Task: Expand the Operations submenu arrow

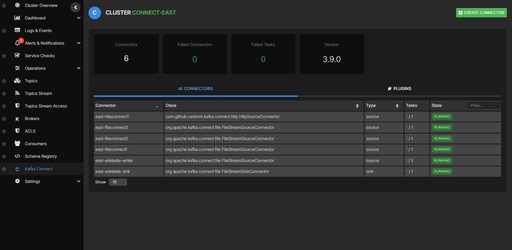Action: click(78, 68)
